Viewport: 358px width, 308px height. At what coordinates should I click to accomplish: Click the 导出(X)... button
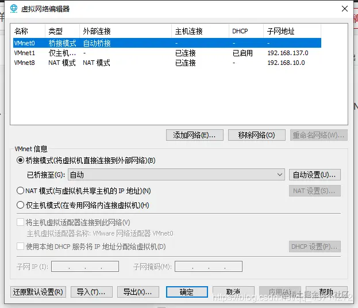tap(138, 292)
